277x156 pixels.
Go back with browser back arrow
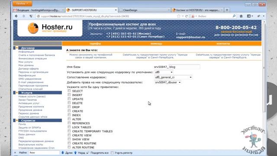pos(16,16)
